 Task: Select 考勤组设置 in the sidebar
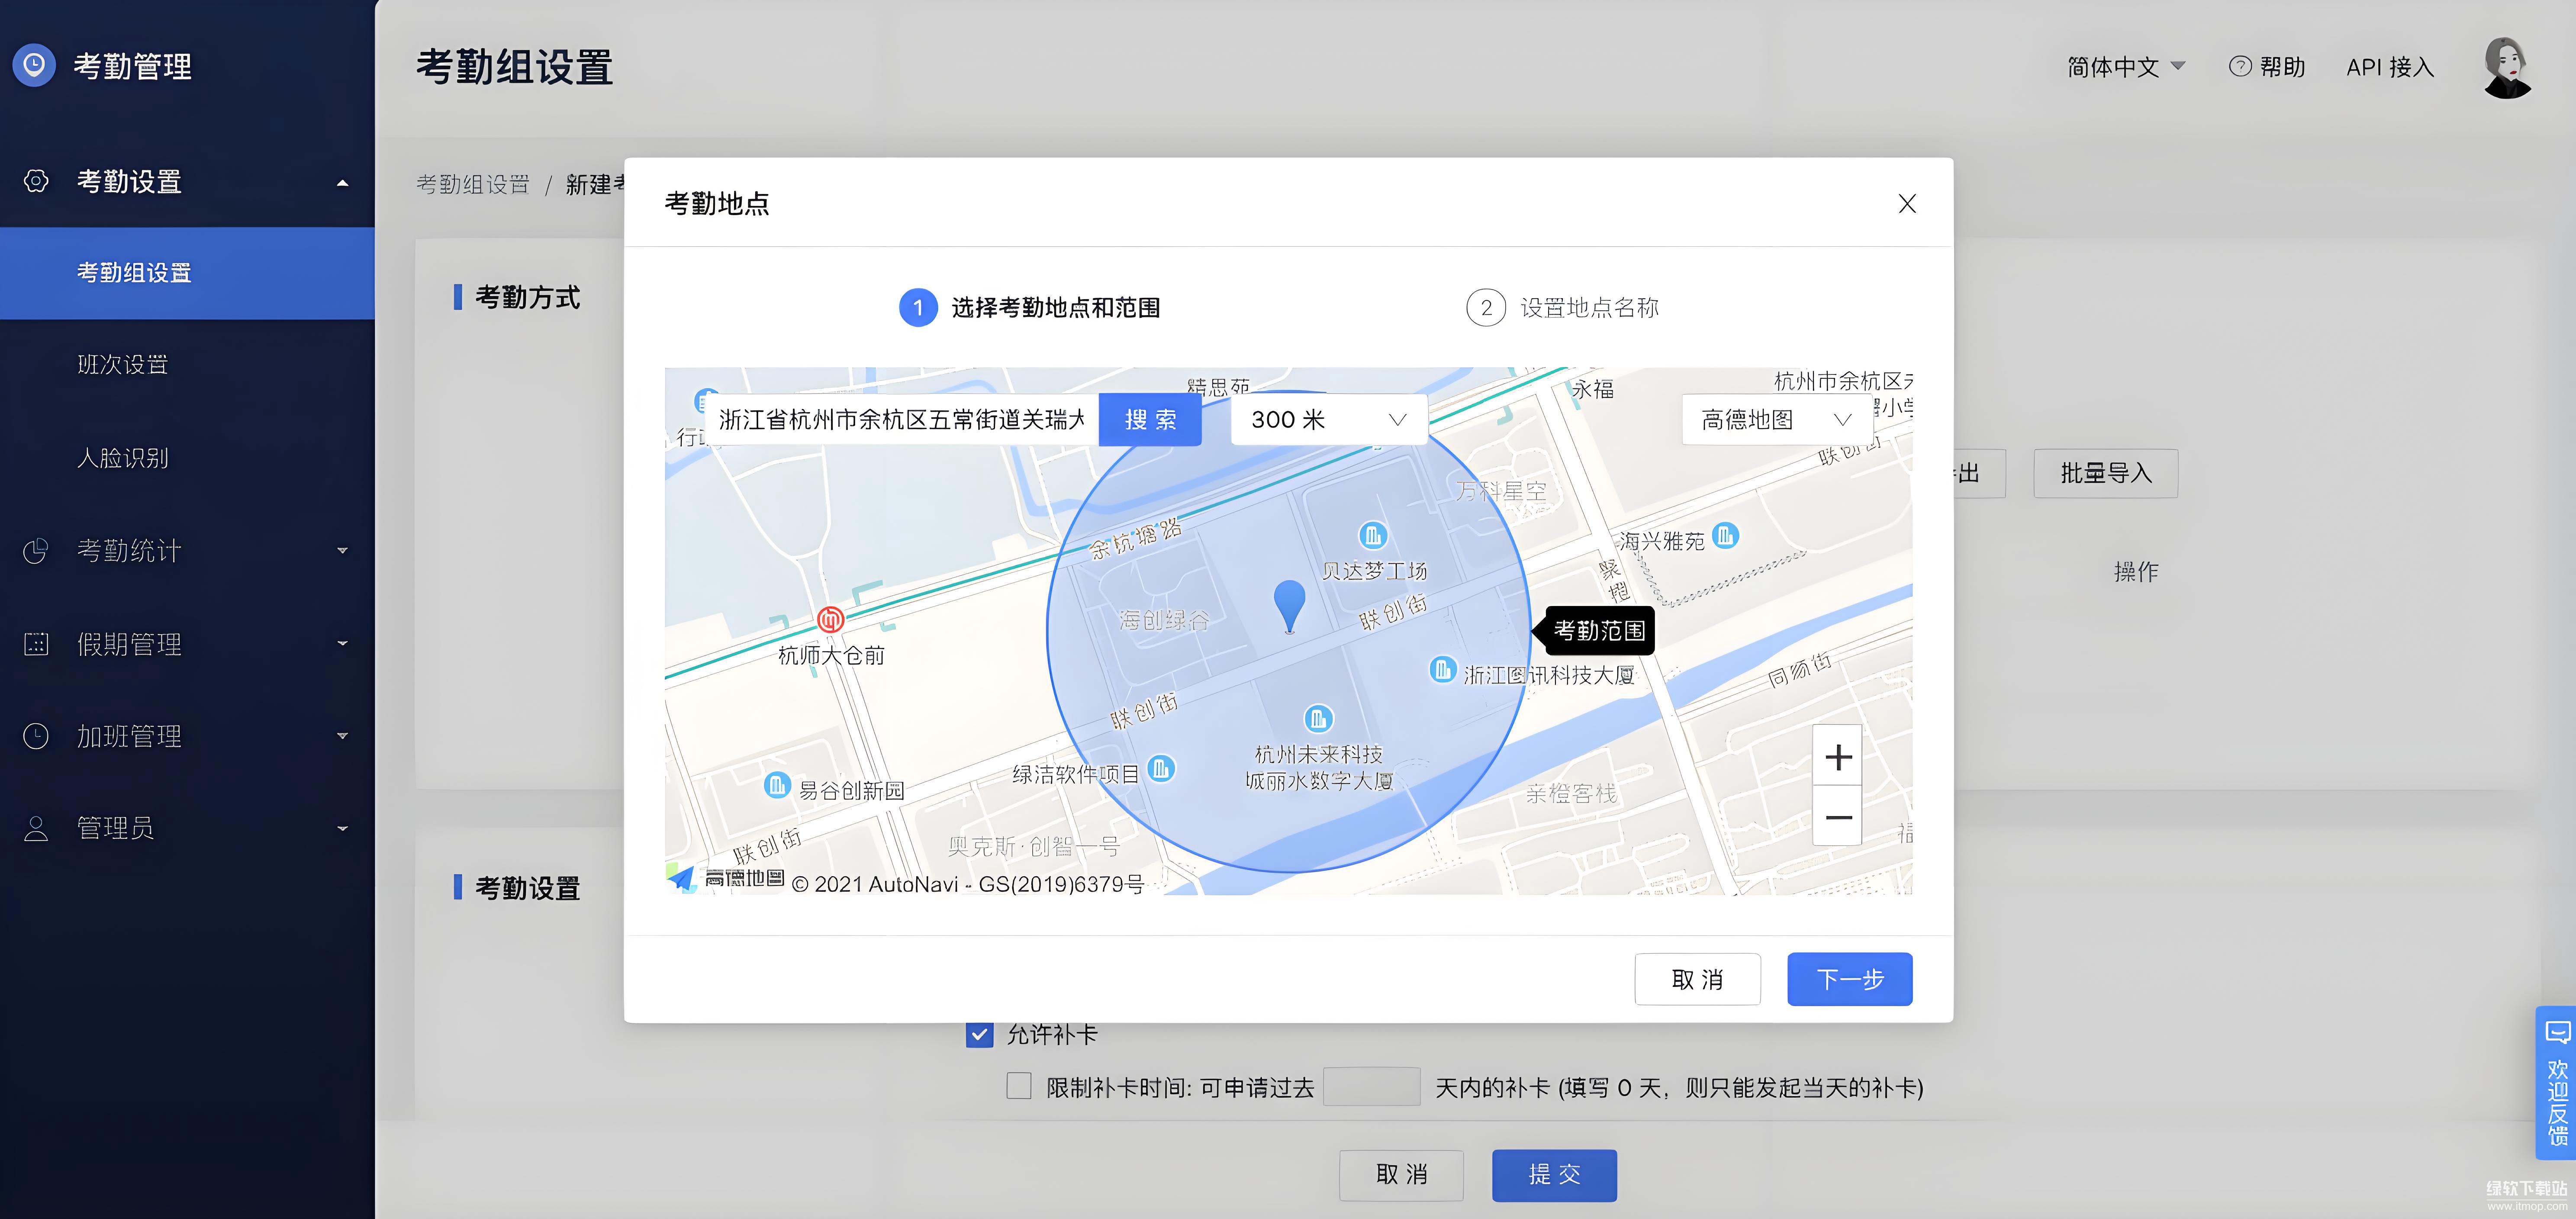pos(187,273)
